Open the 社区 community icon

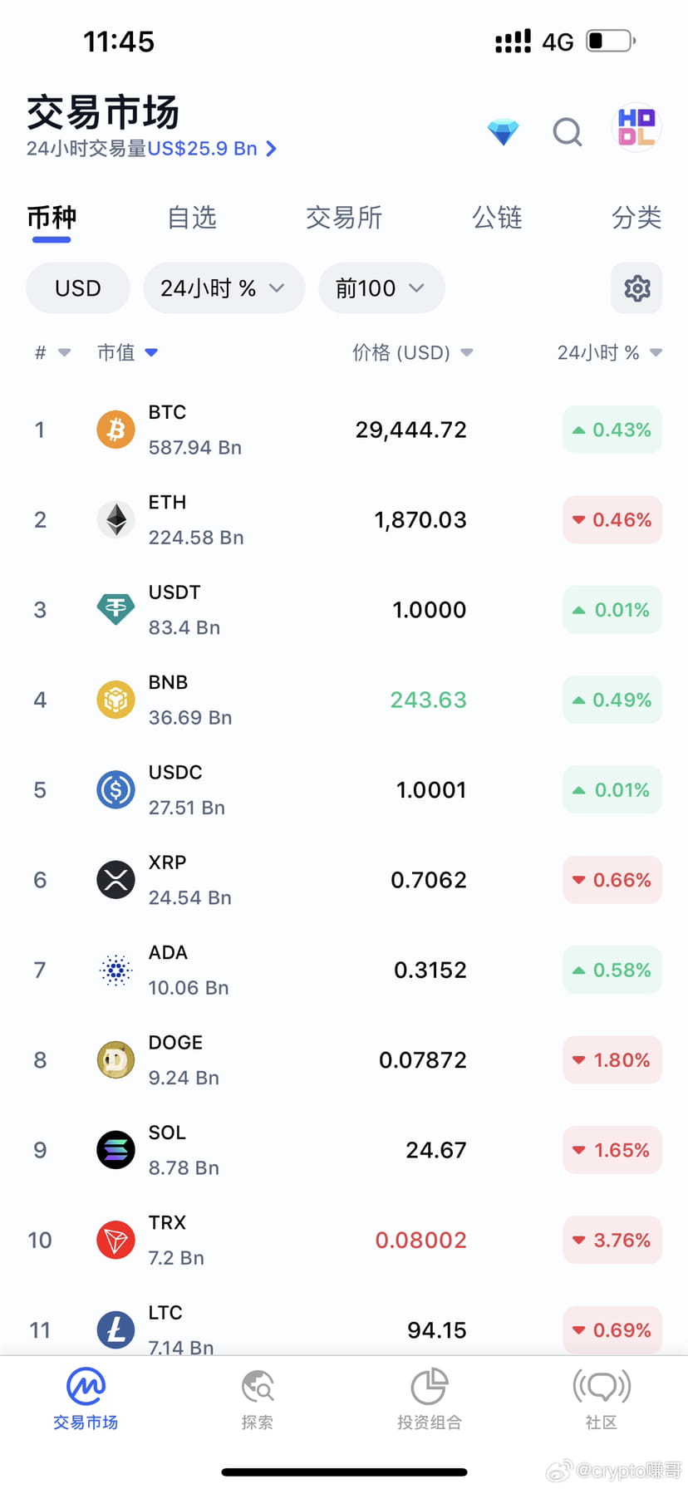tap(601, 1387)
